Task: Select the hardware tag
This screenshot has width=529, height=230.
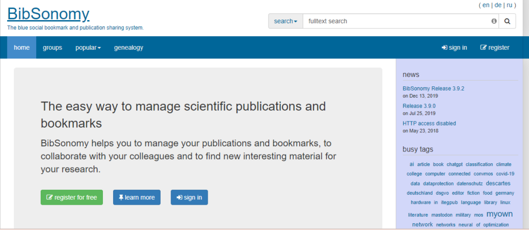Action: point(421,203)
